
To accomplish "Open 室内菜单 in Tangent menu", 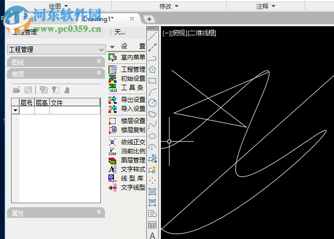I will [x=127, y=57].
